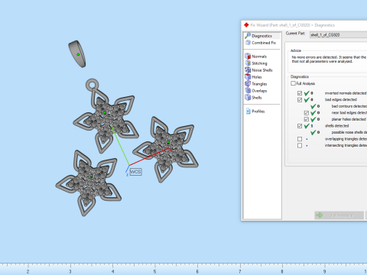Enable intersecting triangles detection checkbox
The height and width of the screenshot is (275, 367).
[300, 145]
